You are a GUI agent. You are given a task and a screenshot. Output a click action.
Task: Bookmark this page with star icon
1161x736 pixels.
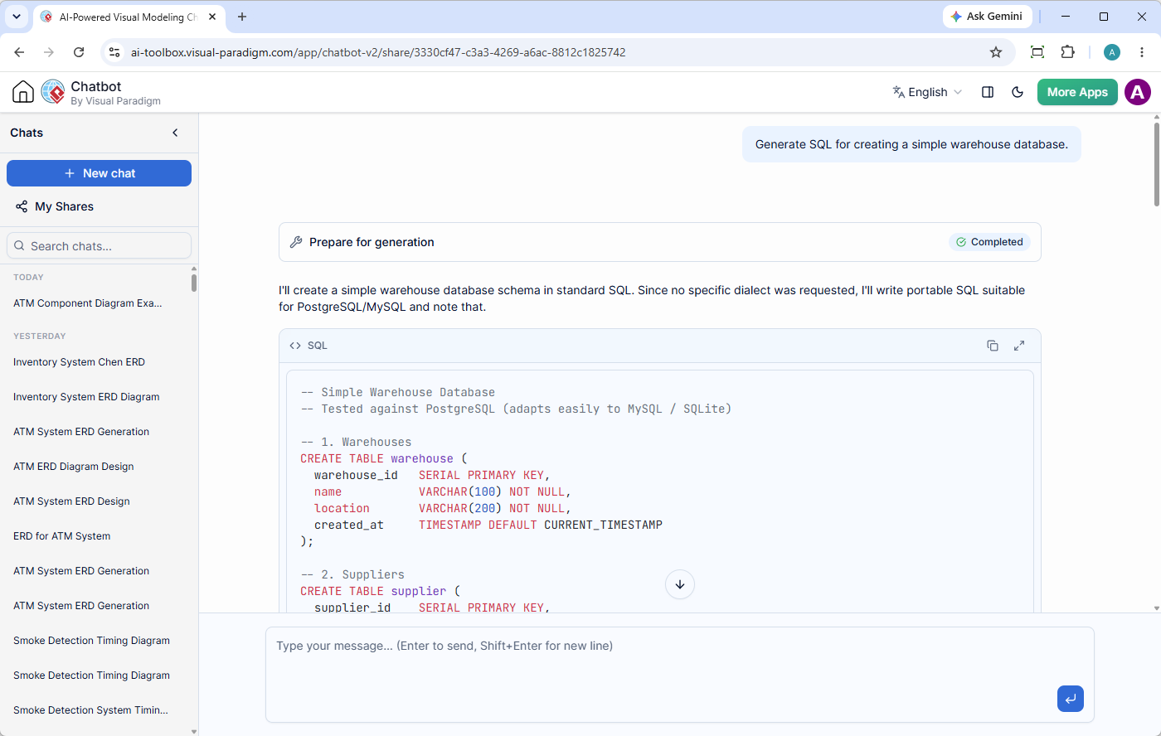point(996,52)
